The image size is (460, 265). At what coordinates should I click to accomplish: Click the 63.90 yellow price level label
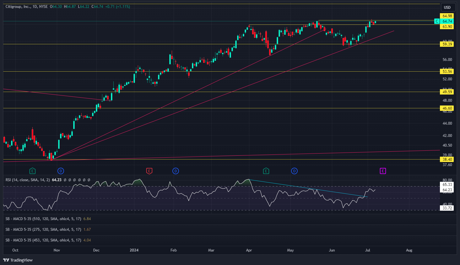pyautogui.click(x=447, y=27)
